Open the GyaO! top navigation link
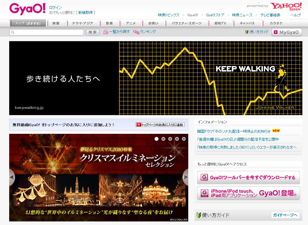Screen dimensions: 308x225 pos(193,15)
